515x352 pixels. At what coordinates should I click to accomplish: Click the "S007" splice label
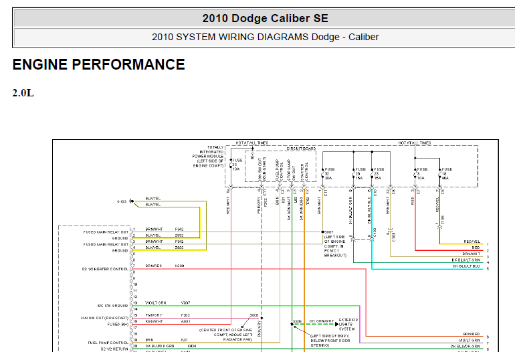329,232
